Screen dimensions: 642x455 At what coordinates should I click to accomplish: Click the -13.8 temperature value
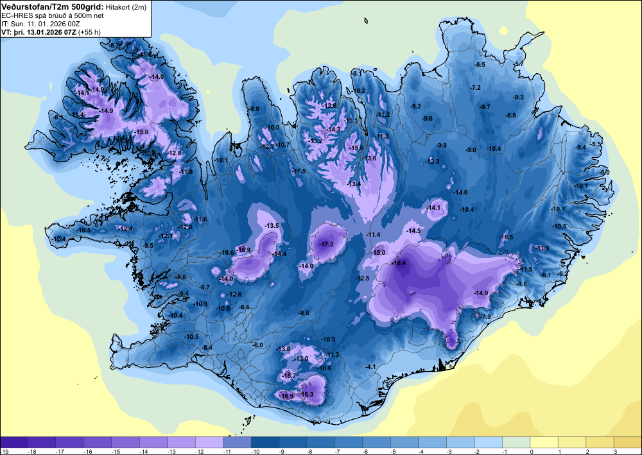point(284,349)
